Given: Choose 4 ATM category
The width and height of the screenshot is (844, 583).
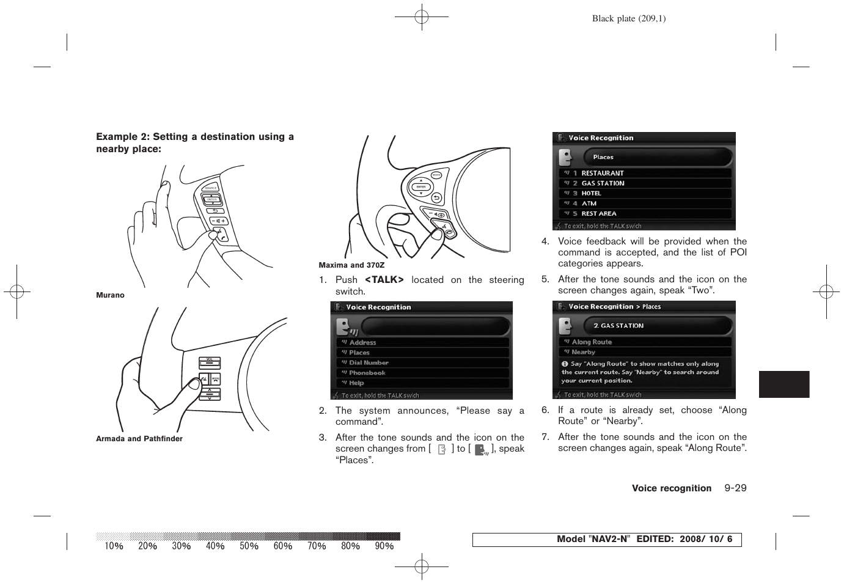Looking at the screenshot, I should 645,204.
